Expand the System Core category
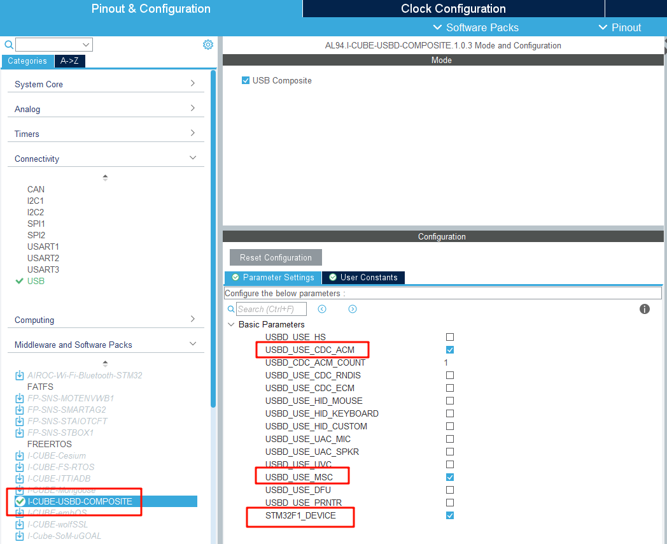Viewport: 667px width, 544px height. 106,84
